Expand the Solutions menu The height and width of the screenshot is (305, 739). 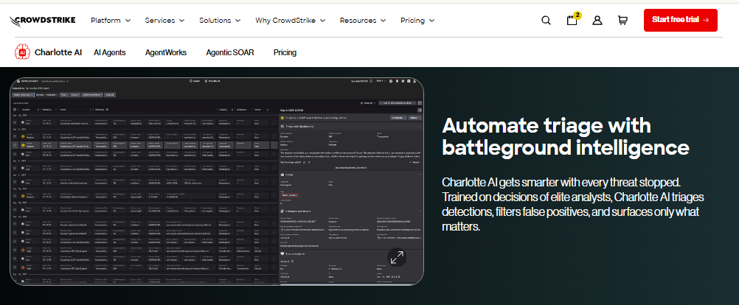tap(220, 20)
